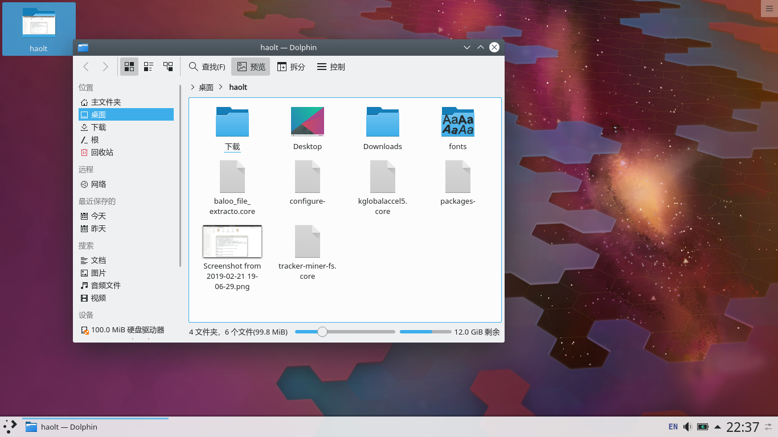Toggle split view in toolbar
Screen dimensions: 778x437
coord(291,67)
